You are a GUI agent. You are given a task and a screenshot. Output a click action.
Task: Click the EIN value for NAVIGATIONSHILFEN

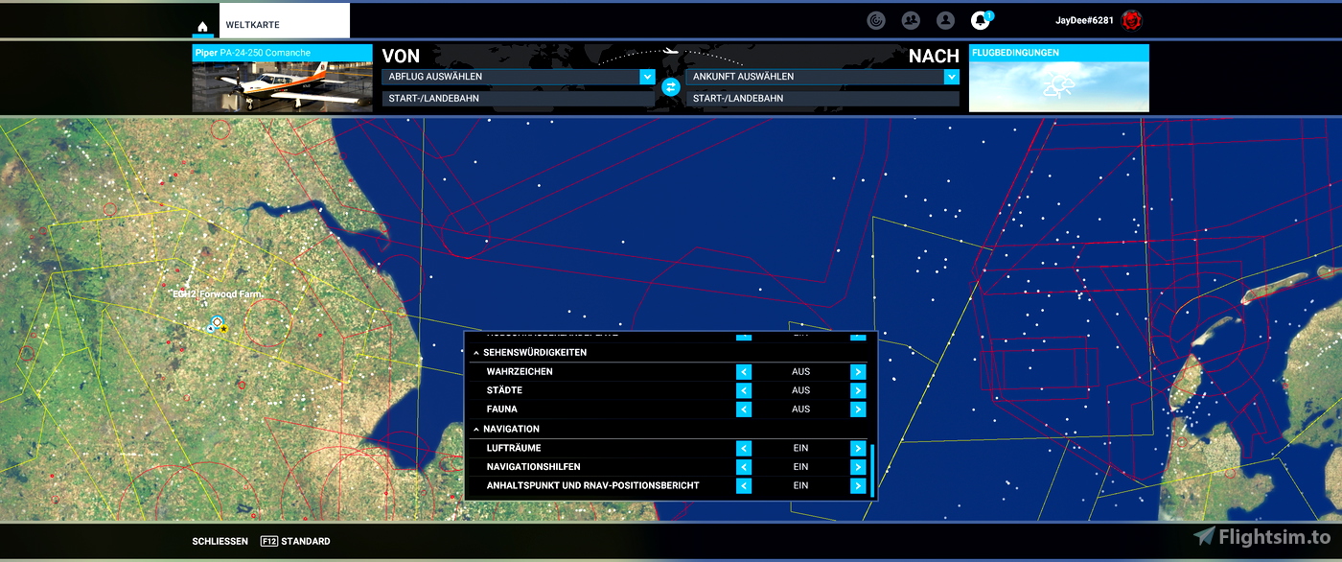click(801, 467)
